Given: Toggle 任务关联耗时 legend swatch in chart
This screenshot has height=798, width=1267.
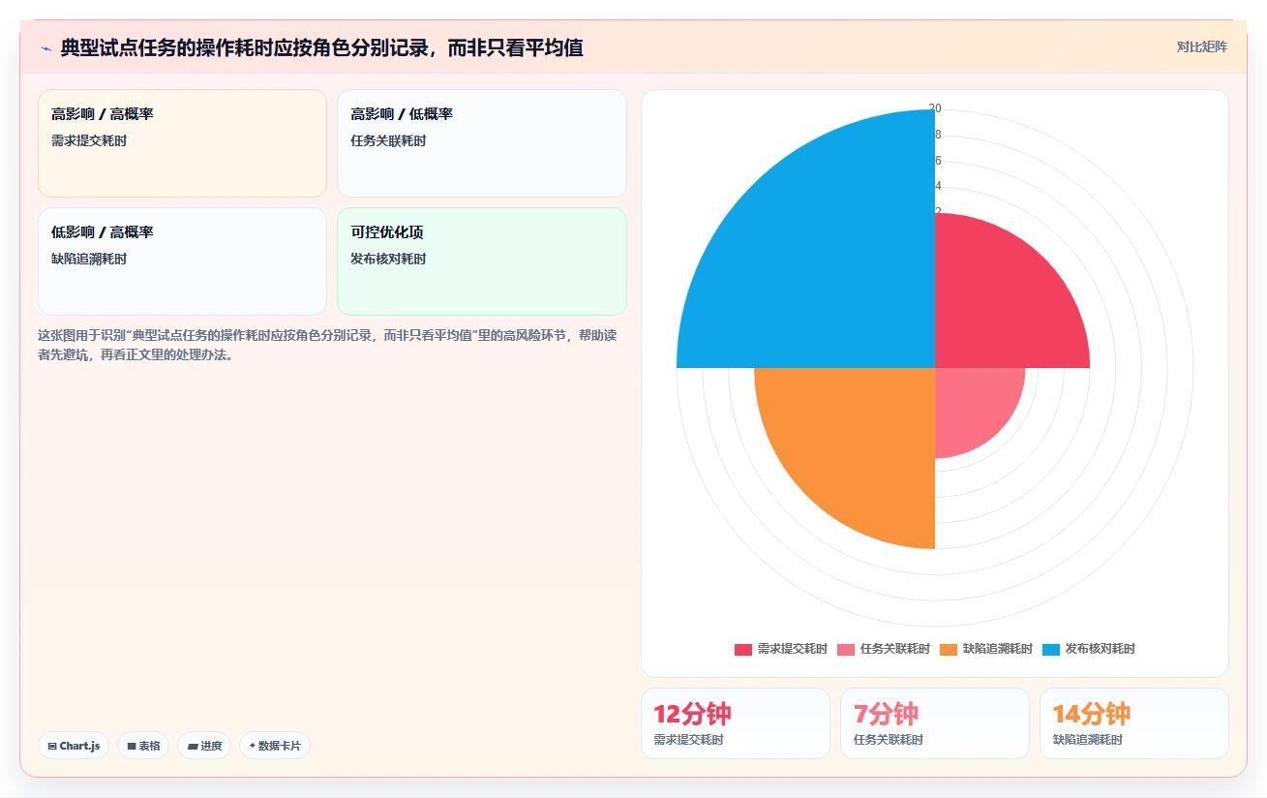Looking at the screenshot, I should (846, 649).
